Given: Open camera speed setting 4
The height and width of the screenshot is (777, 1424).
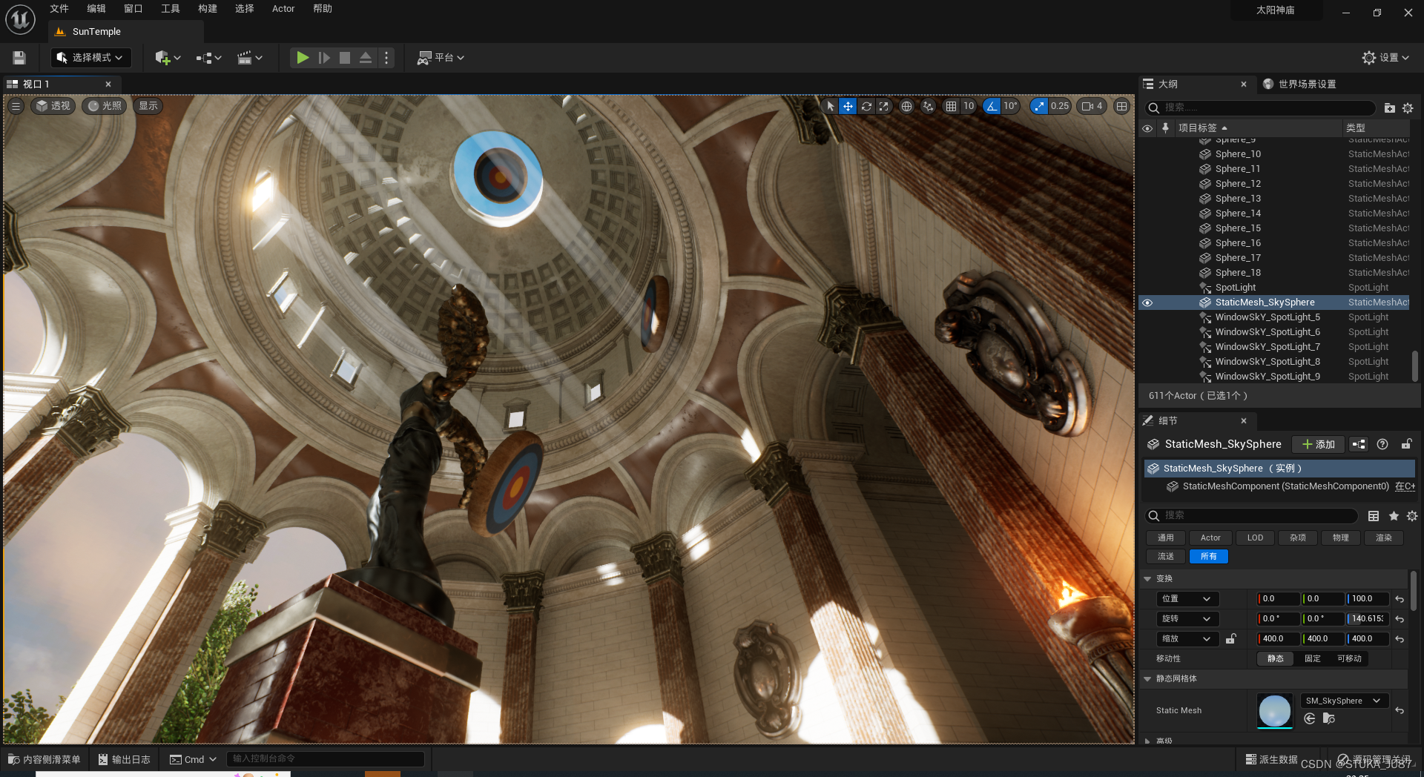Looking at the screenshot, I should point(1092,106).
